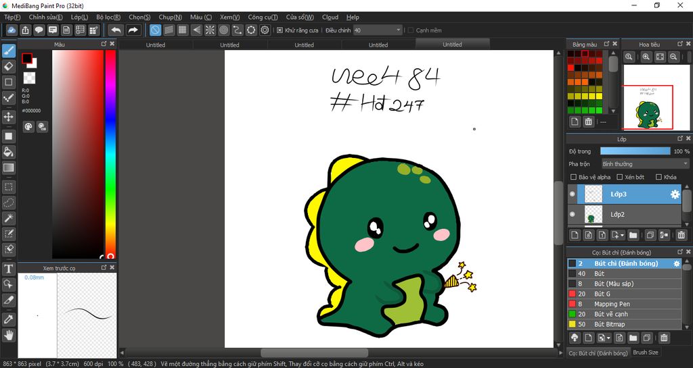Click the rainbow hue strip

110,154
